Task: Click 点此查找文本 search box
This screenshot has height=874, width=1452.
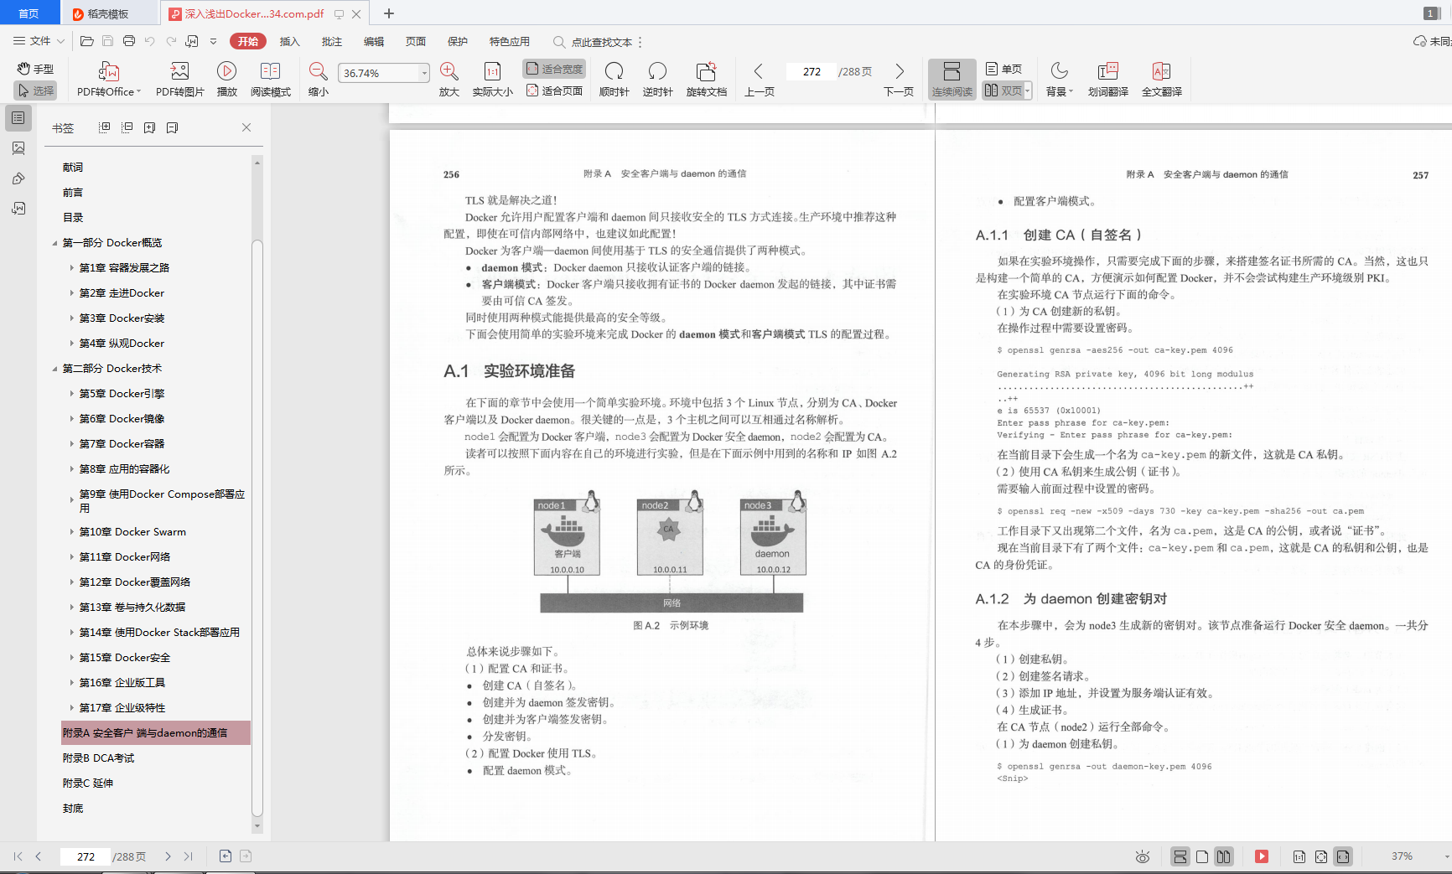Action: click(601, 42)
